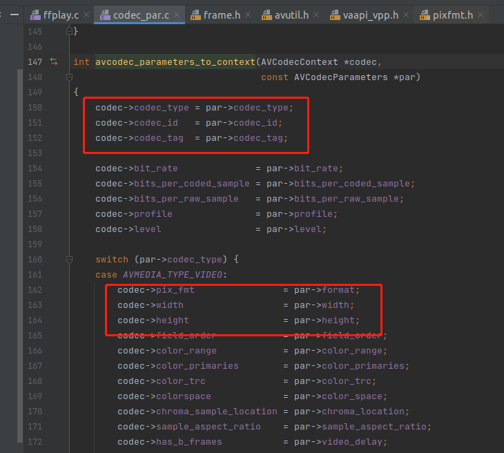Screen dimensions: 504x453
Task: Click par->height on line 164
Action: (324, 320)
